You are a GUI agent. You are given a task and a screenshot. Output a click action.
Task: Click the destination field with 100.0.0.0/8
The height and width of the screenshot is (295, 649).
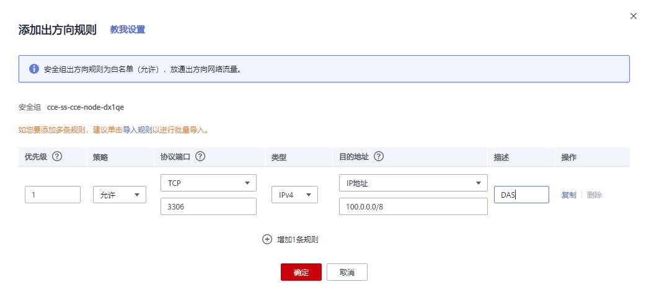tap(413, 206)
